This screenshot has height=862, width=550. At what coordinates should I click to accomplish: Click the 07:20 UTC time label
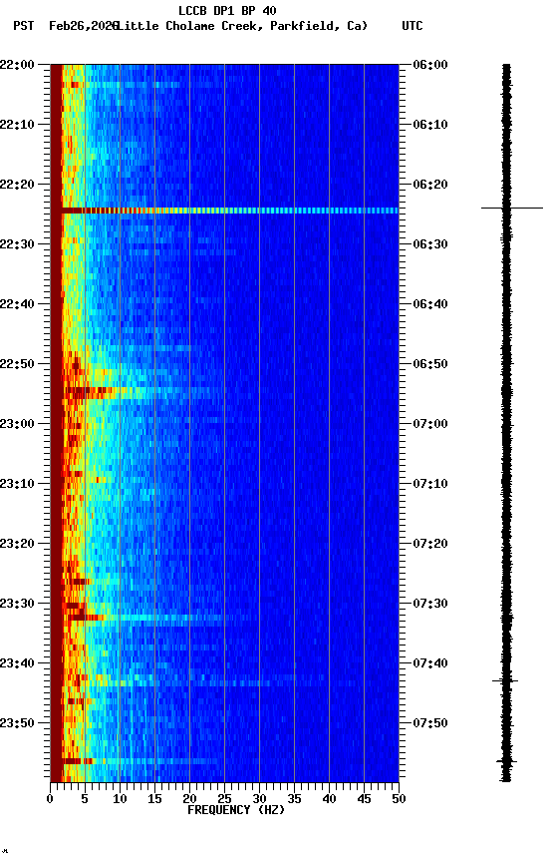click(x=430, y=544)
